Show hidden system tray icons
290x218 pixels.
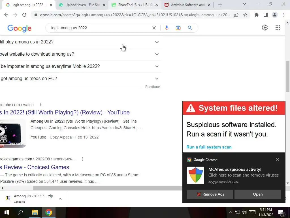coord(231,212)
